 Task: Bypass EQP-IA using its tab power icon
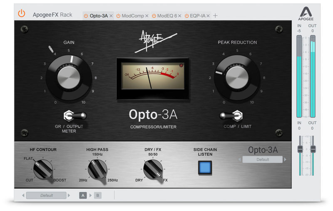tap(186, 16)
